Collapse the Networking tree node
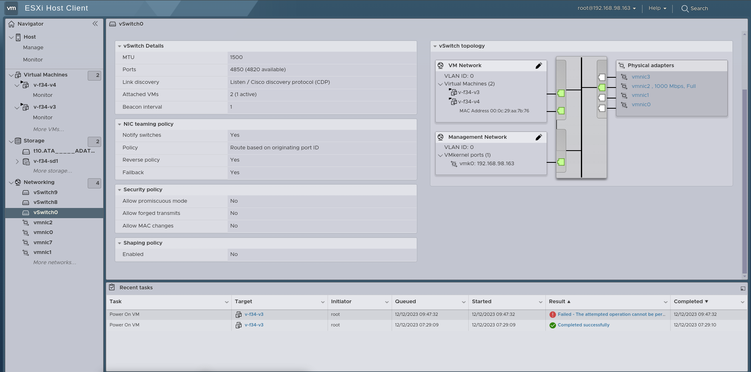The height and width of the screenshot is (372, 751). 11,183
